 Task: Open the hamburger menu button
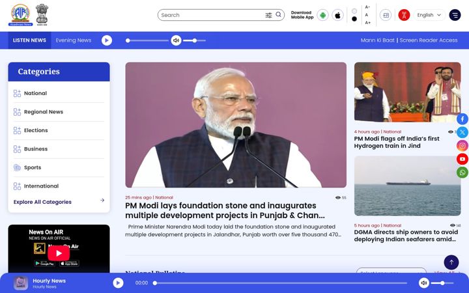[455, 15]
